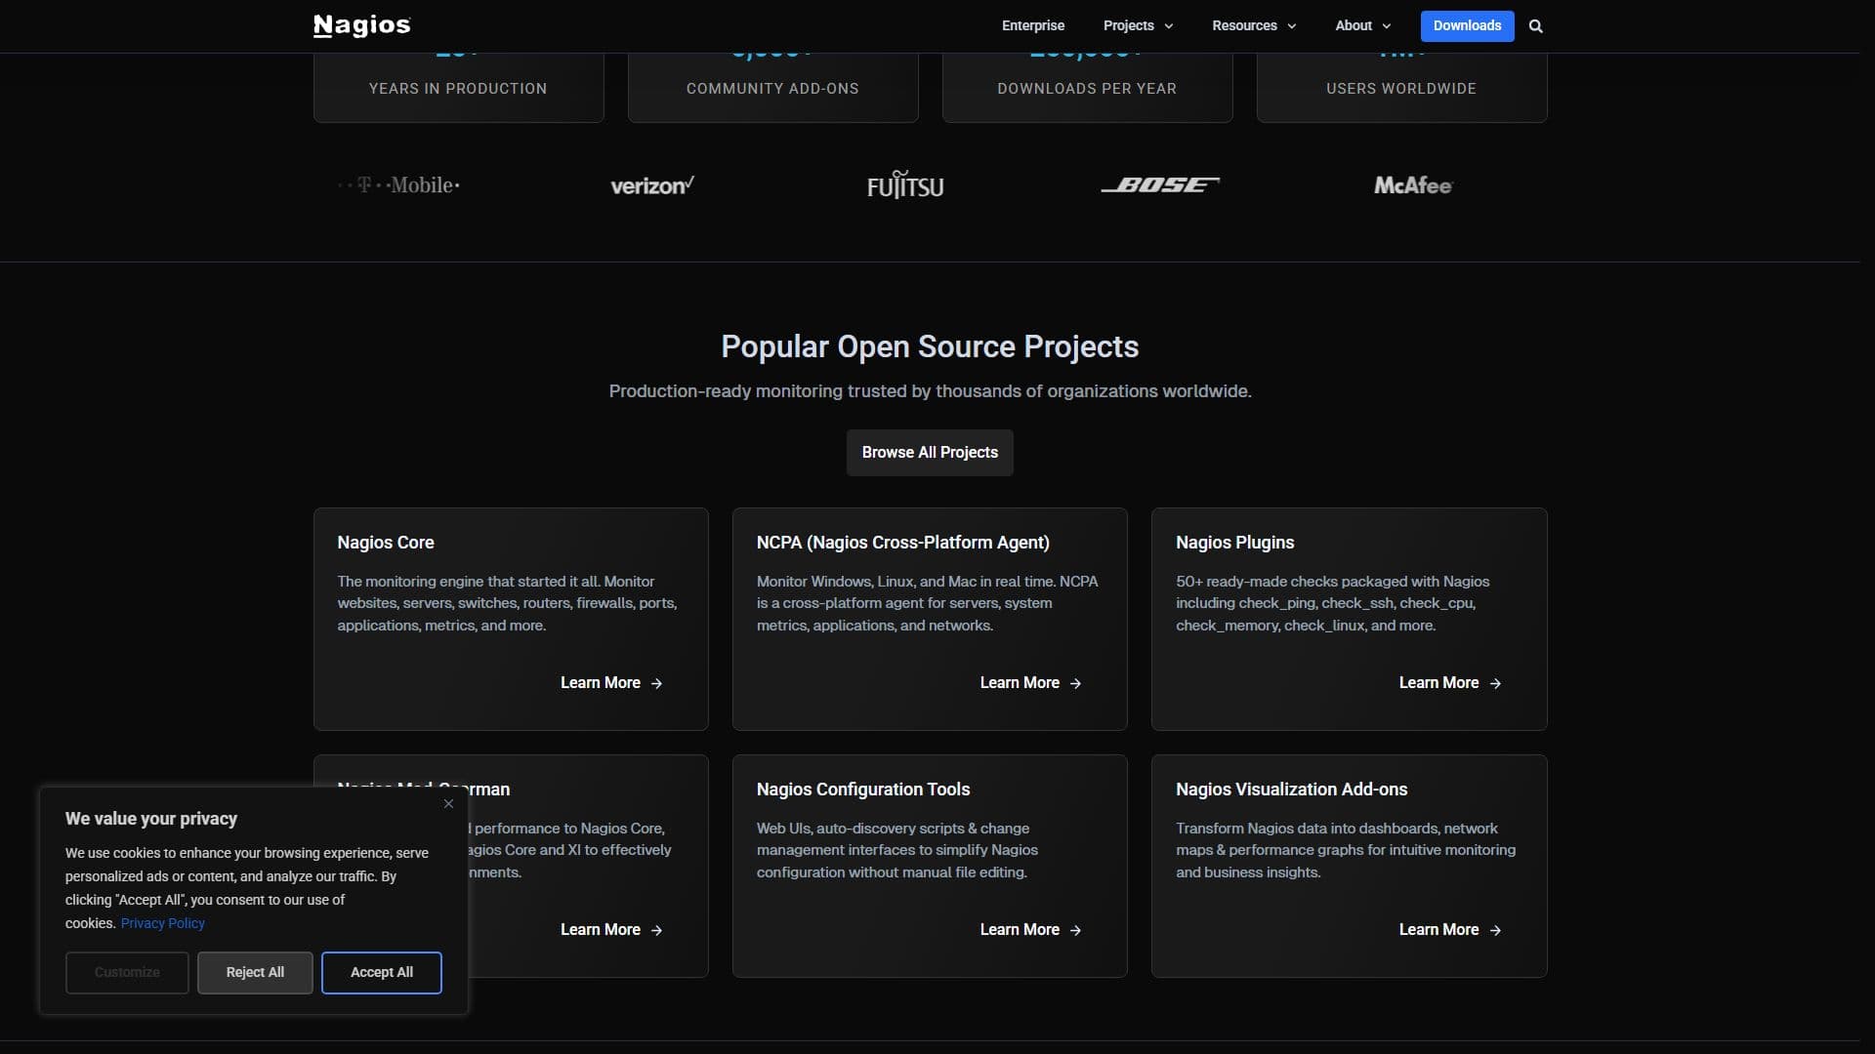Click Reject All cookies button

255,973
